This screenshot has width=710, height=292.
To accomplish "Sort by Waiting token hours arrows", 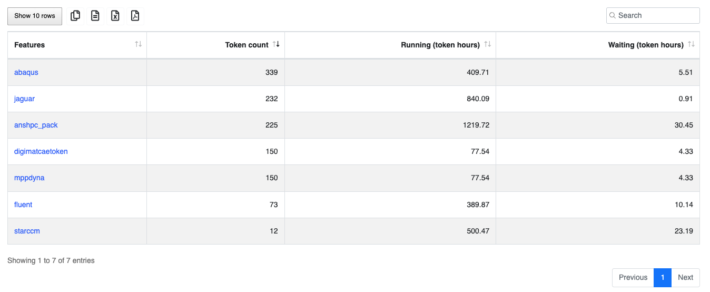I will (691, 44).
